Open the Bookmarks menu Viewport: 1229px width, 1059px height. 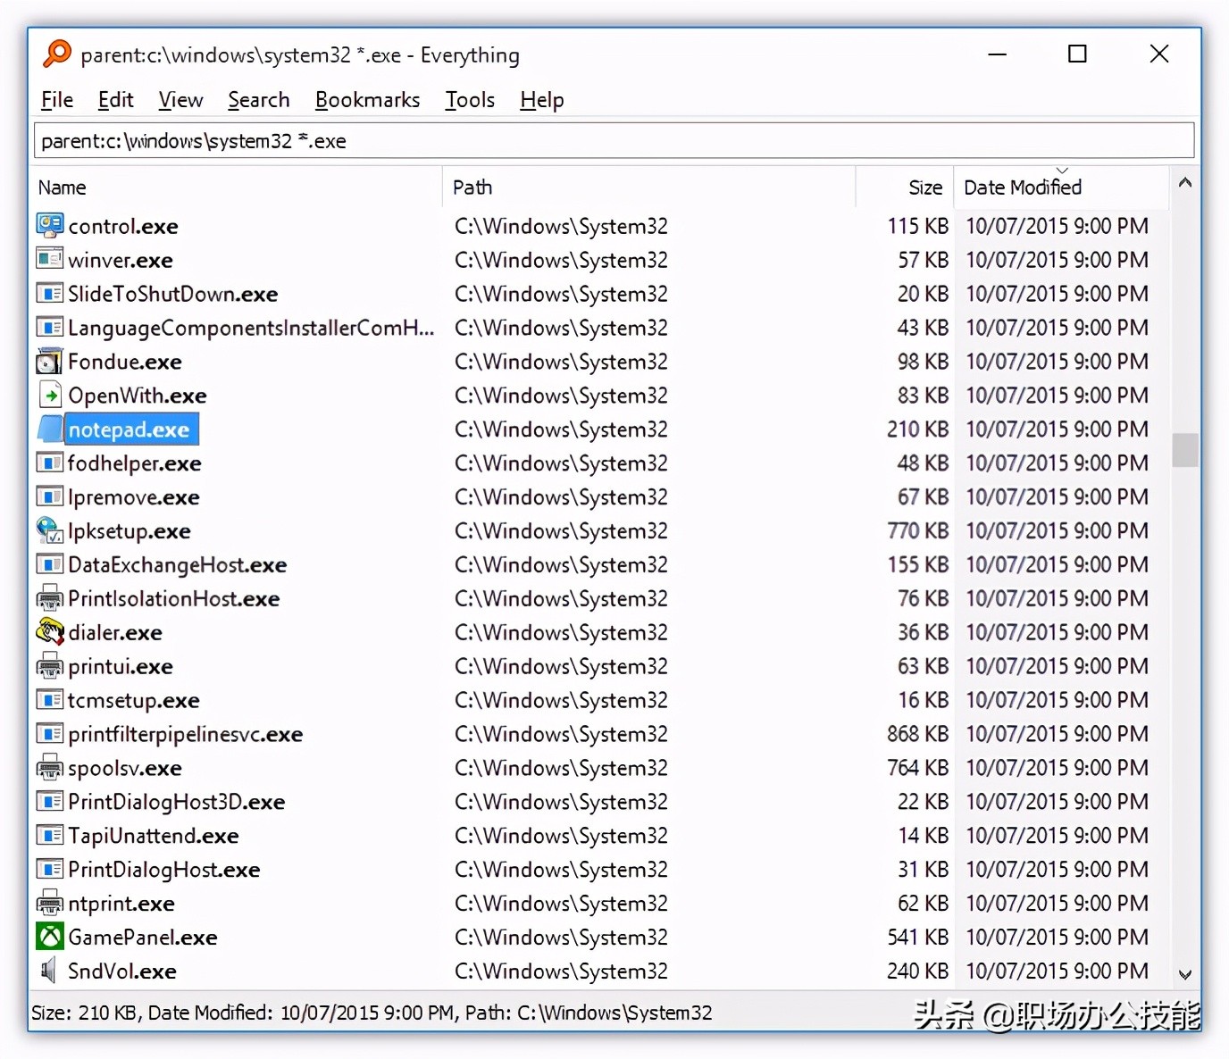click(x=367, y=100)
